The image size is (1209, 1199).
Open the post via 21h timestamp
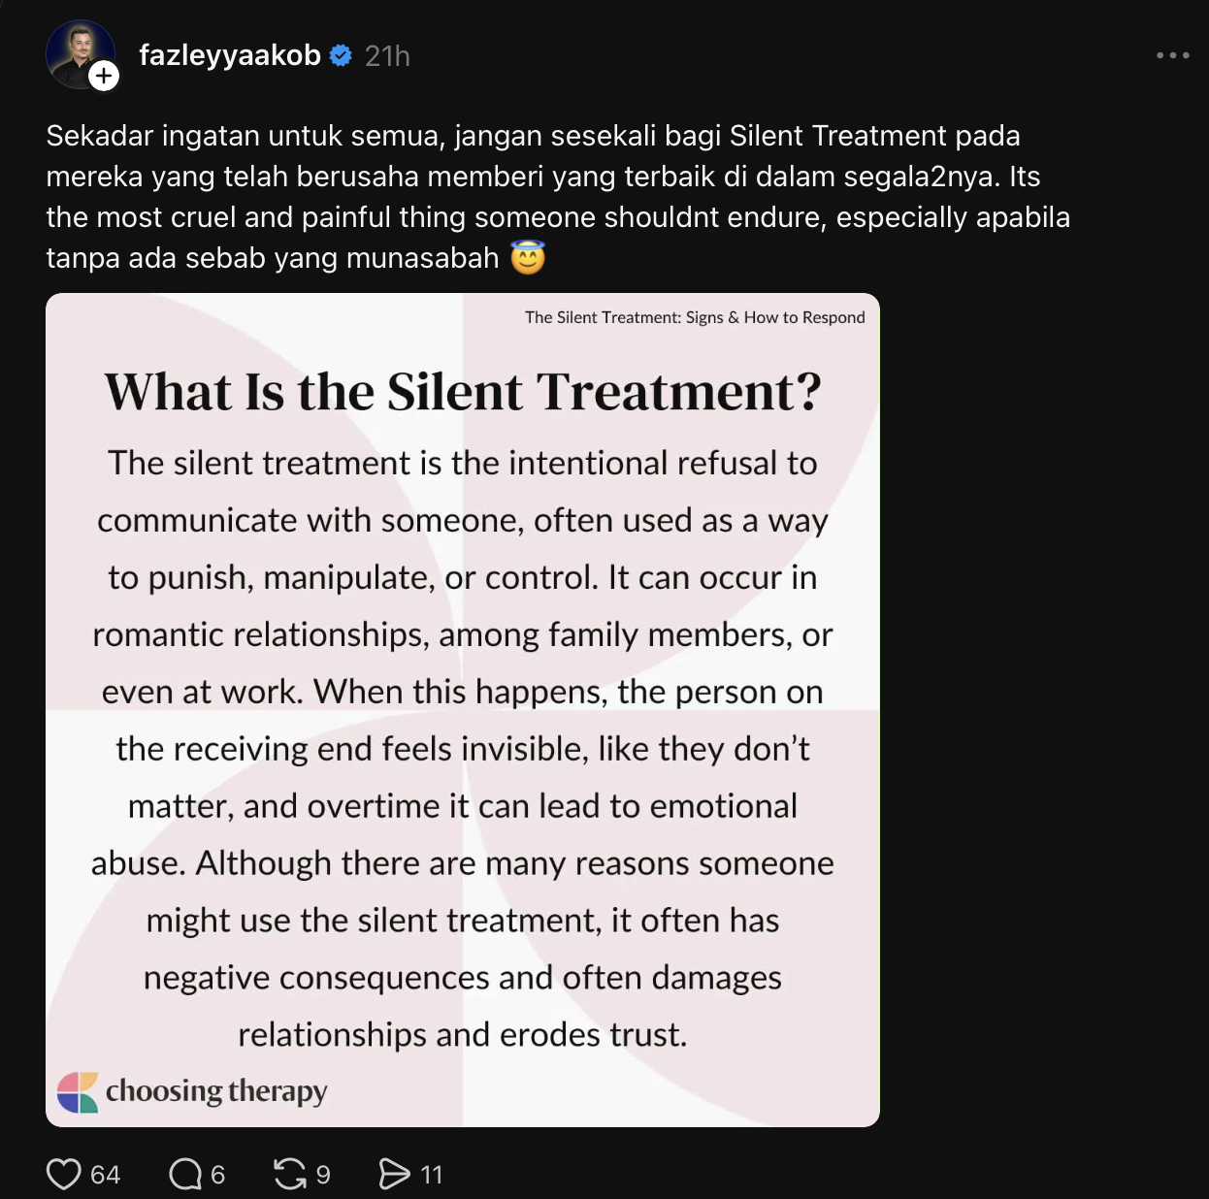(387, 56)
